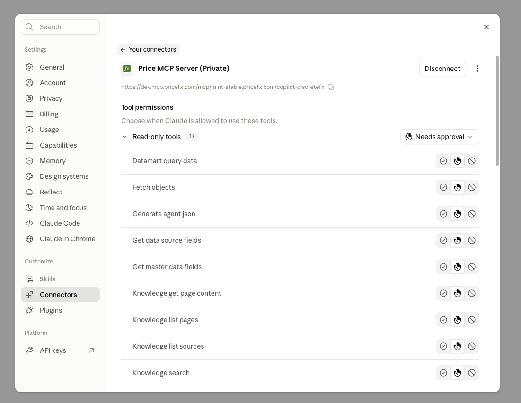Set Fetch objects to needs approval
Image resolution: width=521 pixels, height=403 pixels.
458,187
